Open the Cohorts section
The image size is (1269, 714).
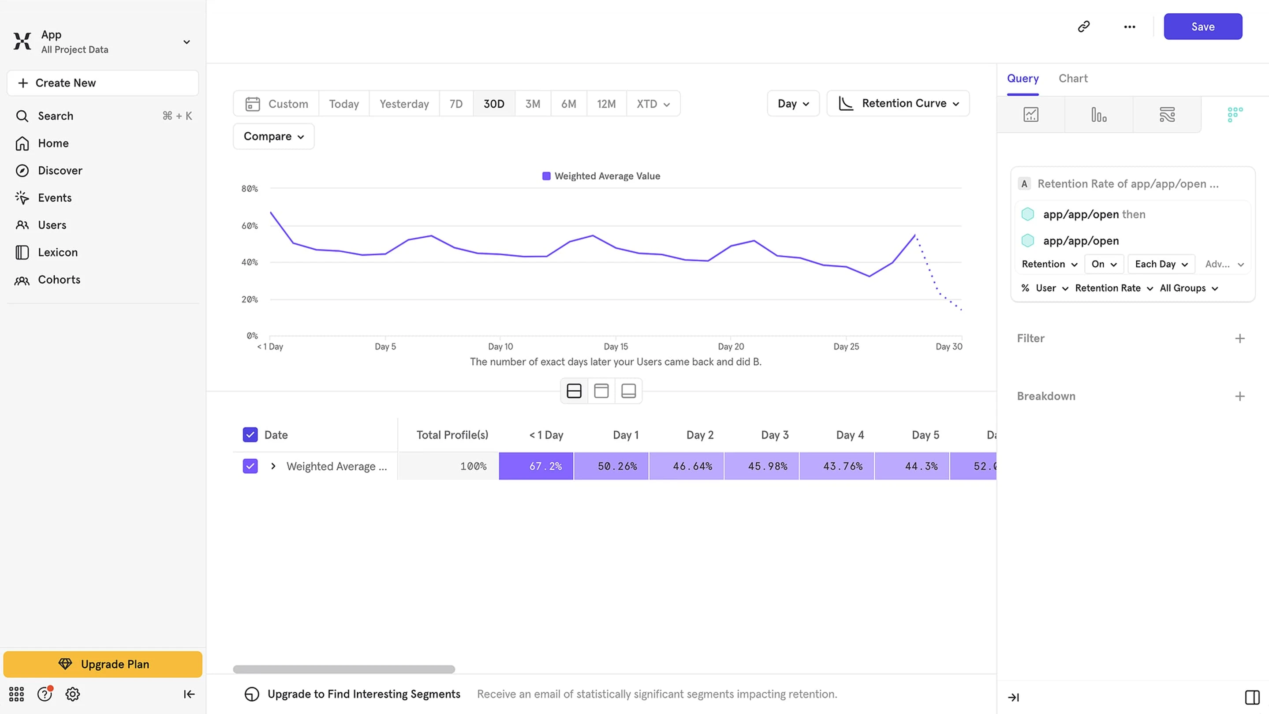click(59, 280)
